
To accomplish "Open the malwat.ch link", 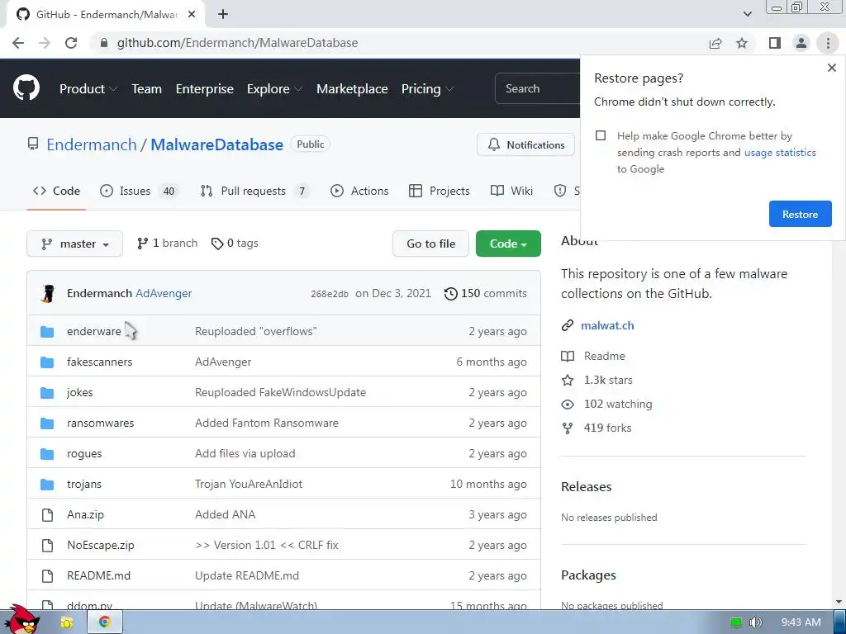I will click(x=607, y=325).
